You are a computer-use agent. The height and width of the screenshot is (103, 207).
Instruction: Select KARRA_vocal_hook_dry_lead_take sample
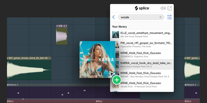pyautogui.click(x=142, y=65)
